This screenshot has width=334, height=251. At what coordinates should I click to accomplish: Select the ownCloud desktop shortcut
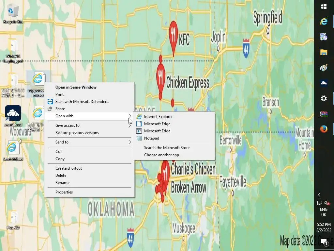coord(13,116)
